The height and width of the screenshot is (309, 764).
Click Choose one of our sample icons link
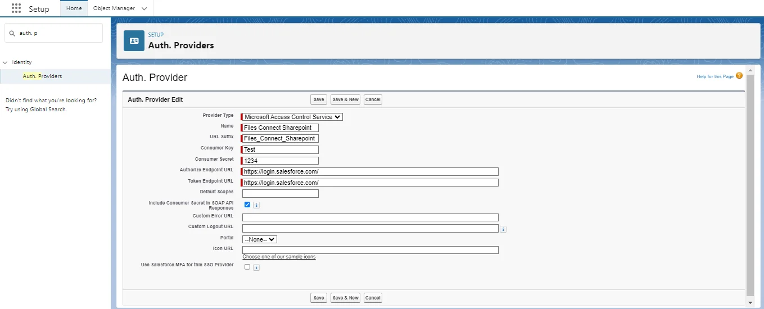coord(279,257)
